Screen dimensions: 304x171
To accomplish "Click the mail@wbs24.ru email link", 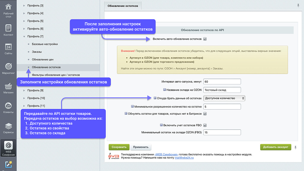I will [184, 158].
